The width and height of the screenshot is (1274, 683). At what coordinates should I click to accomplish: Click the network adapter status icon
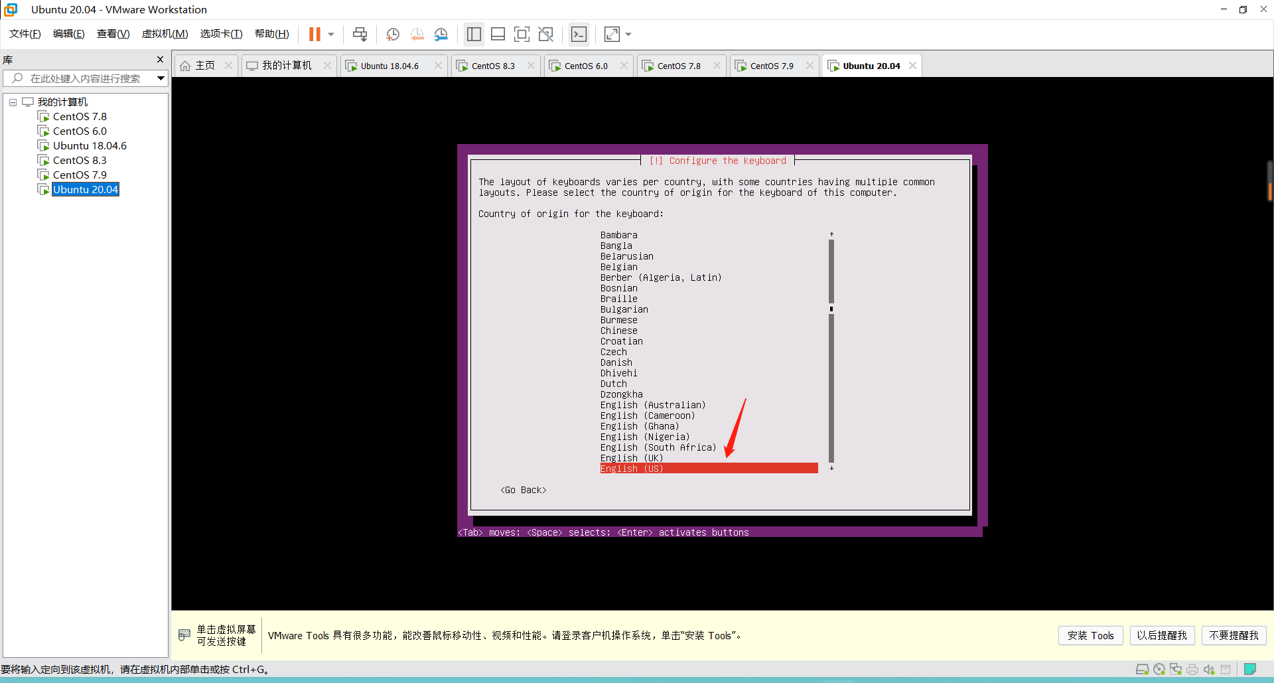pos(1176,669)
